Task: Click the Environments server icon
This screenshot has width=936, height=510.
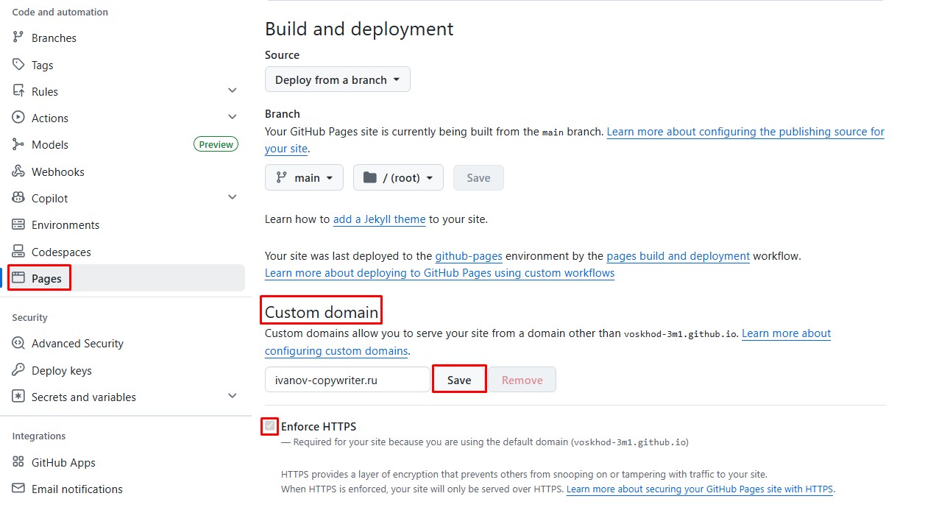Action: pyautogui.click(x=18, y=224)
